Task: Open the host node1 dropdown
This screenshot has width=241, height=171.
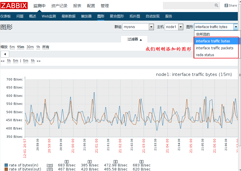Action: pyautogui.click(x=181, y=27)
